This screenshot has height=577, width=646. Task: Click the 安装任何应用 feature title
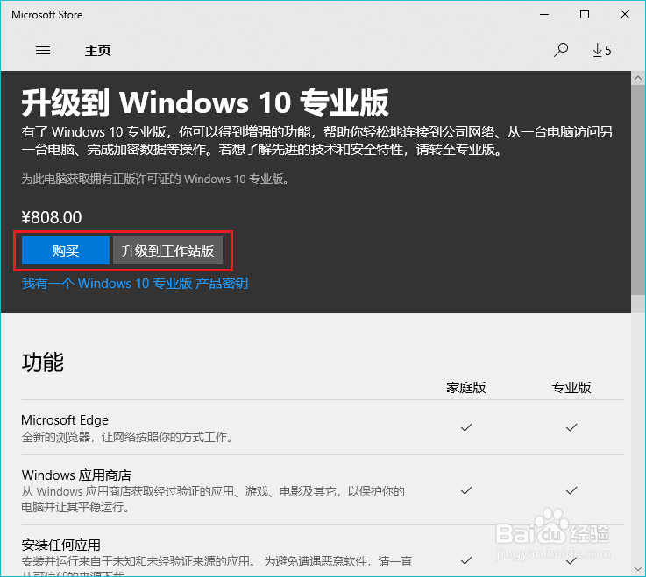point(61,545)
